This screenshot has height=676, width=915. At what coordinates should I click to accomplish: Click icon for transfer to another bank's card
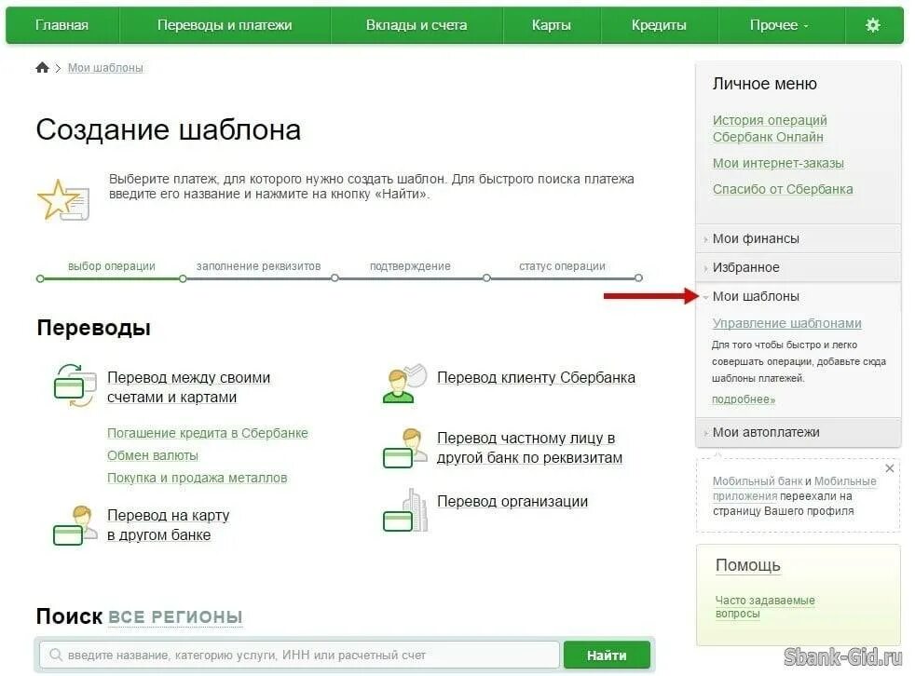tap(75, 525)
